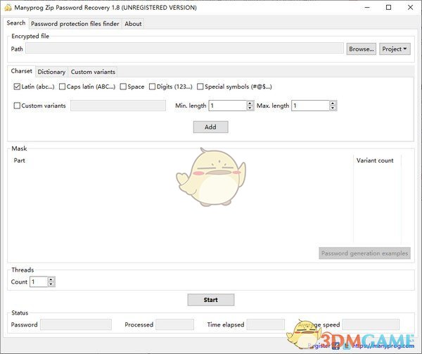Increase Max. length with up arrow
This screenshot has height=354, width=422.
[x=333, y=103]
